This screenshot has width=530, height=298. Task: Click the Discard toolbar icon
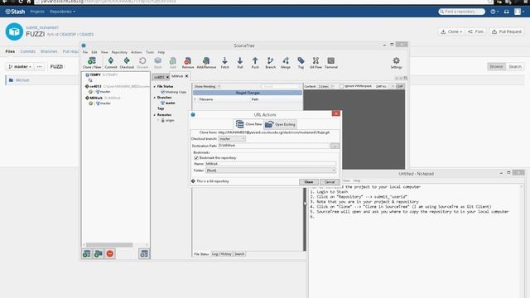[142, 63]
